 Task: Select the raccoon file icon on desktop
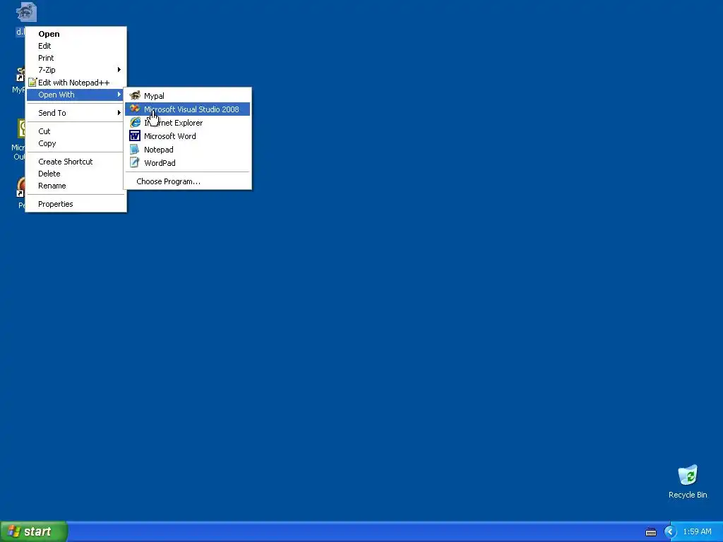coord(26,13)
